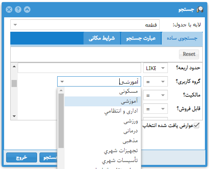Image resolution: width=209 pixels, height=169 pixels.
Task: Open the operator dropdown for گروه کاربری
Action: point(156,82)
